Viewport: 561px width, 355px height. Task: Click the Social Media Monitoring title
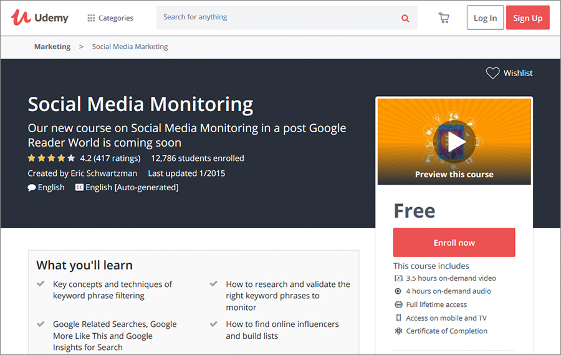pos(141,105)
